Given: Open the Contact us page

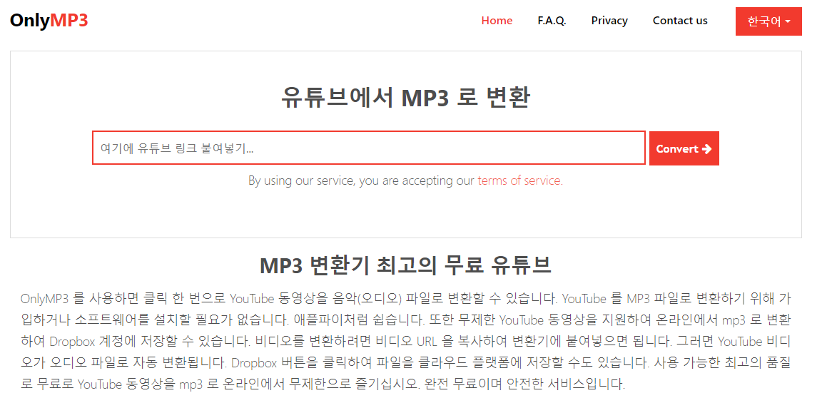Looking at the screenshot, I should 680,21.
